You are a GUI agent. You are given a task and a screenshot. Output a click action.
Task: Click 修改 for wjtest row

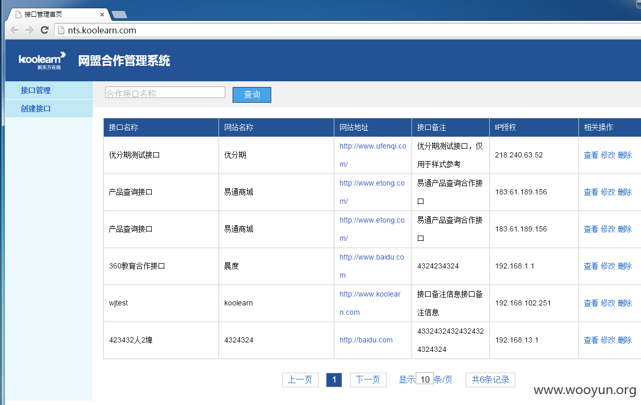click(608, 303)
